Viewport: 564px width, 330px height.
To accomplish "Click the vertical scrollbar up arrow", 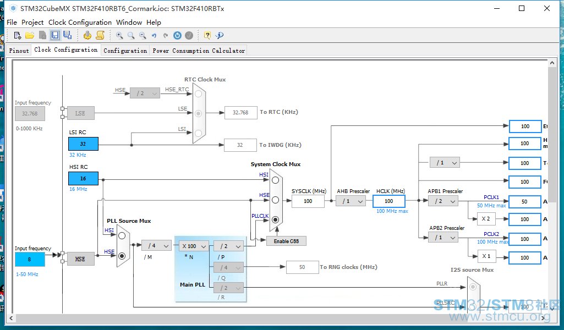I will click(x=552, y=63).
